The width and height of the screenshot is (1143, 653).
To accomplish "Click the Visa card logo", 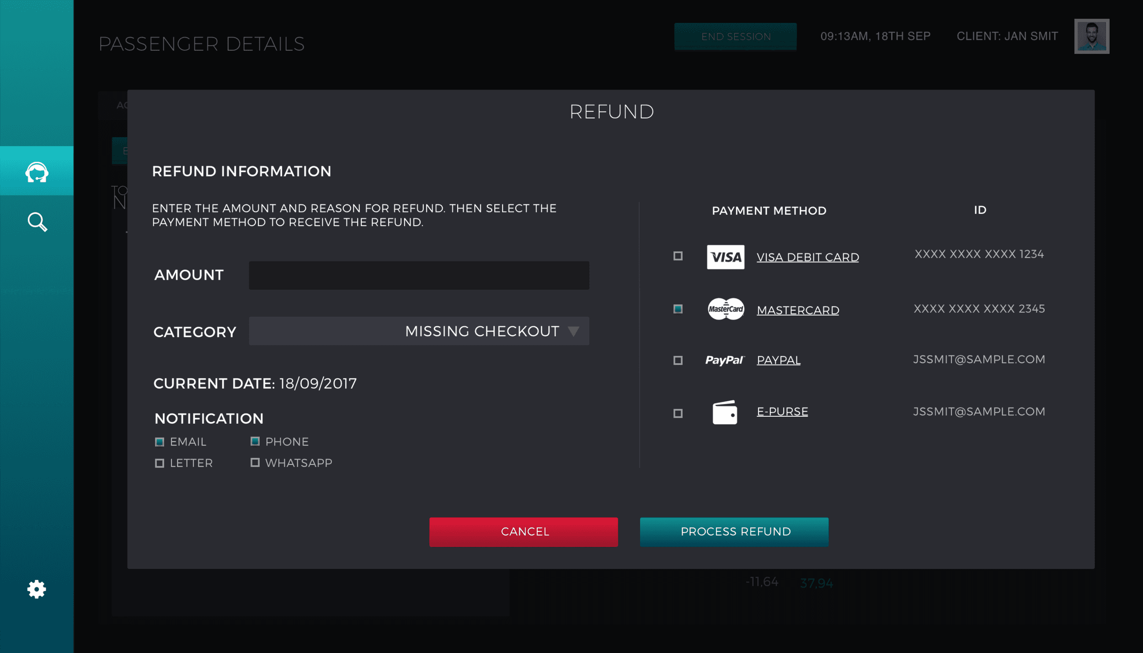I will point(725,257).
